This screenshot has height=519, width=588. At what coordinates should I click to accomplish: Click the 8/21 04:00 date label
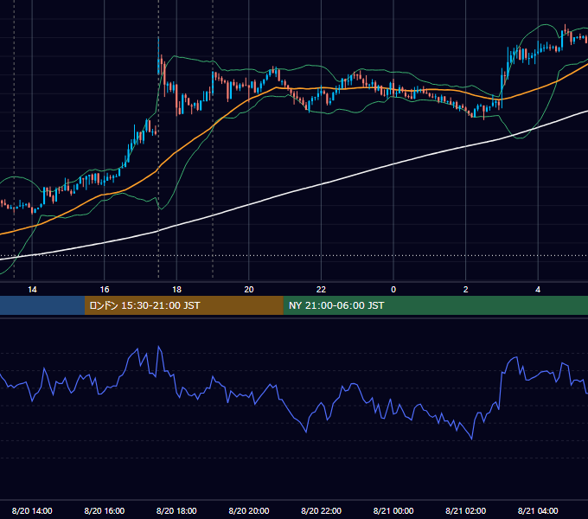pos(538,510)
